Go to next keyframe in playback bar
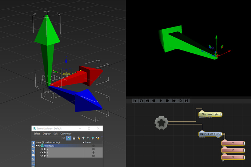The width and height of the screenshot is (251, 167). click(180, 101)
